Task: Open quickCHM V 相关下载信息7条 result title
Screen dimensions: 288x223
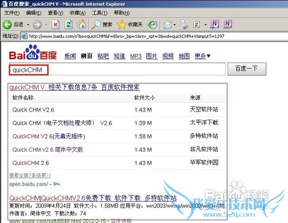Action: point(74,87)
